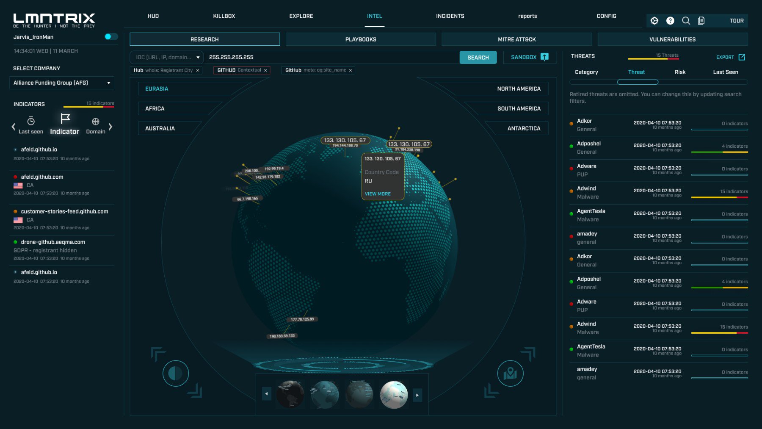
Task: Open the VULNERABILITIES tab
Action: pos(672,39)
